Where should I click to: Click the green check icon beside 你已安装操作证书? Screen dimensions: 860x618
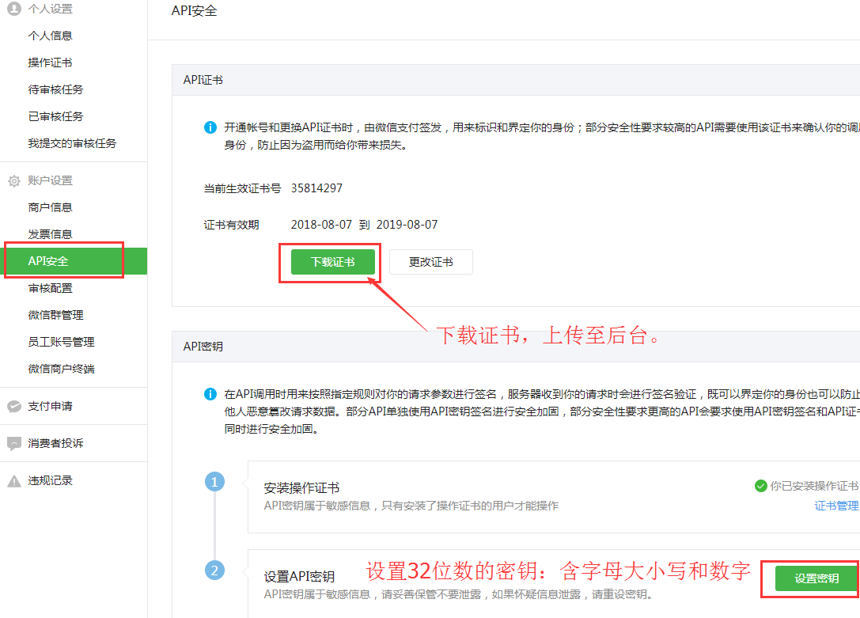[x=760, y=486]
